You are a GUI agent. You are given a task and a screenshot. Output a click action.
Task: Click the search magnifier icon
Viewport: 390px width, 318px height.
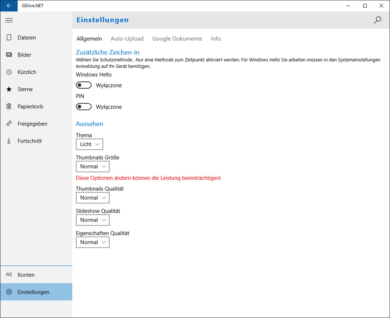click(377, 20)
